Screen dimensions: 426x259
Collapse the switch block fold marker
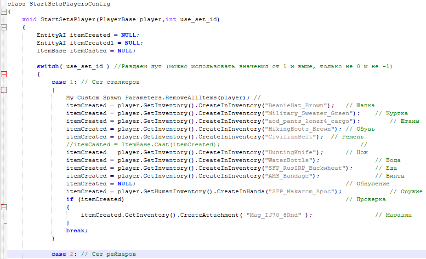pyautogui.click(x=4, y=74)
